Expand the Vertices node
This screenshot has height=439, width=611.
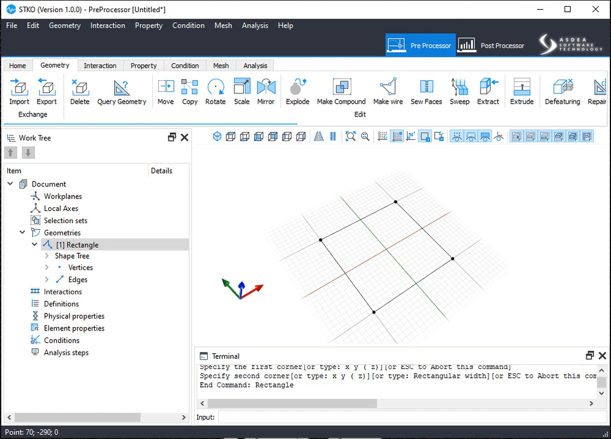(46, 267)
